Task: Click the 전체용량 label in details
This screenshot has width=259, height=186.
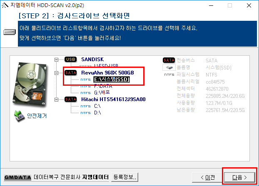Action: [x=186, y=96]
